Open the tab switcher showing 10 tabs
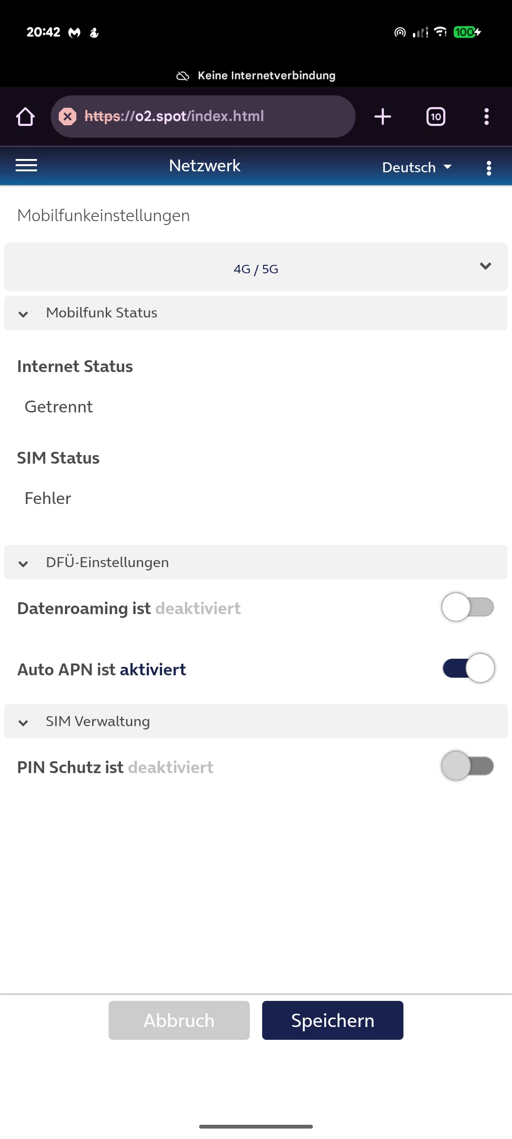This screenshot has width=512, height=1139. [x=436, y=117]
